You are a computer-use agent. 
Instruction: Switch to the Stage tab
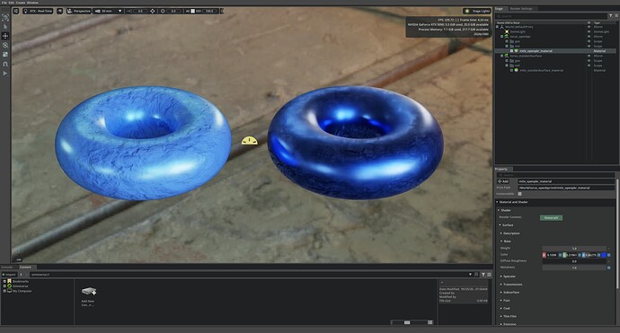pyautogui.click(x=499, y=8)
